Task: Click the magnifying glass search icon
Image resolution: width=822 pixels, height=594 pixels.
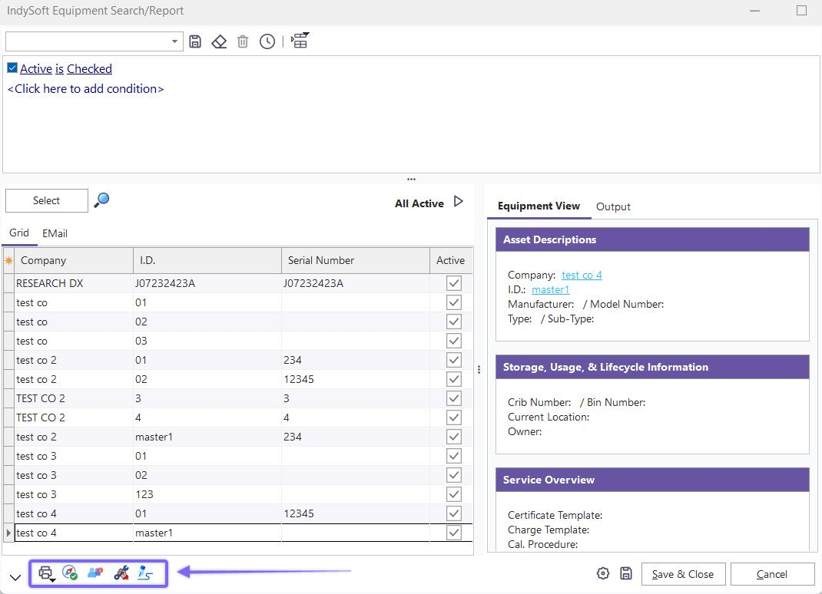Action: 101,200
